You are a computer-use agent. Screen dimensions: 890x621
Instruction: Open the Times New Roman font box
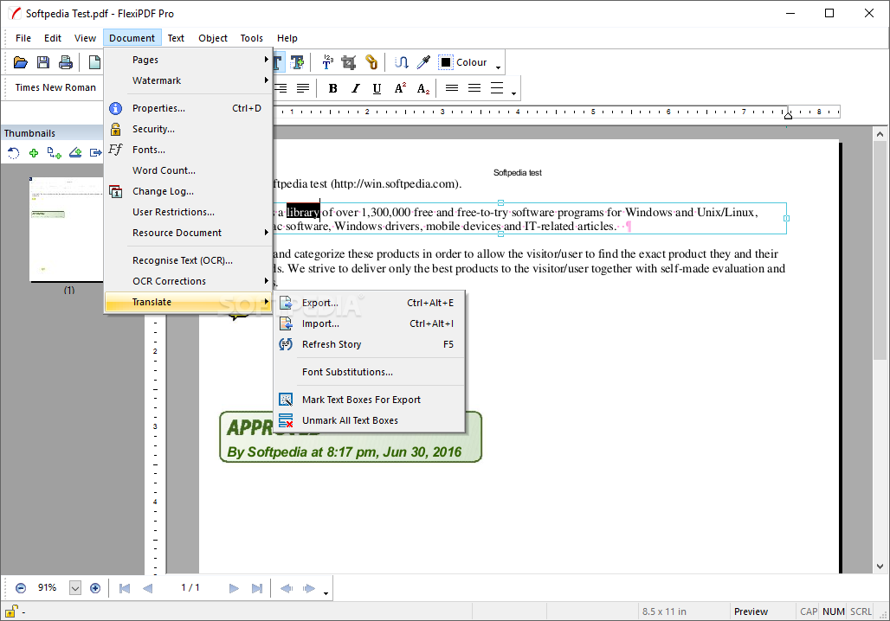pyautogui.click(x=55, y=87)
